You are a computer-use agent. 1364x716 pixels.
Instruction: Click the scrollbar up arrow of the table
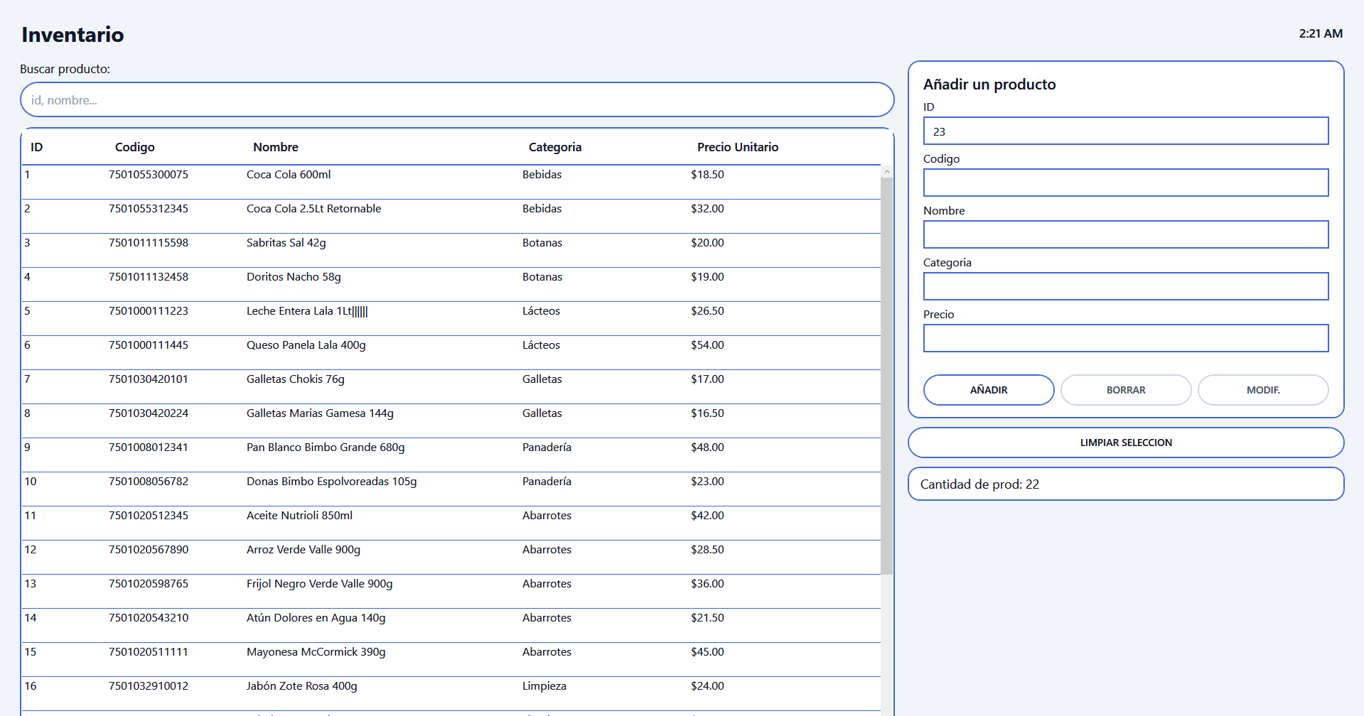pos(886,171)
